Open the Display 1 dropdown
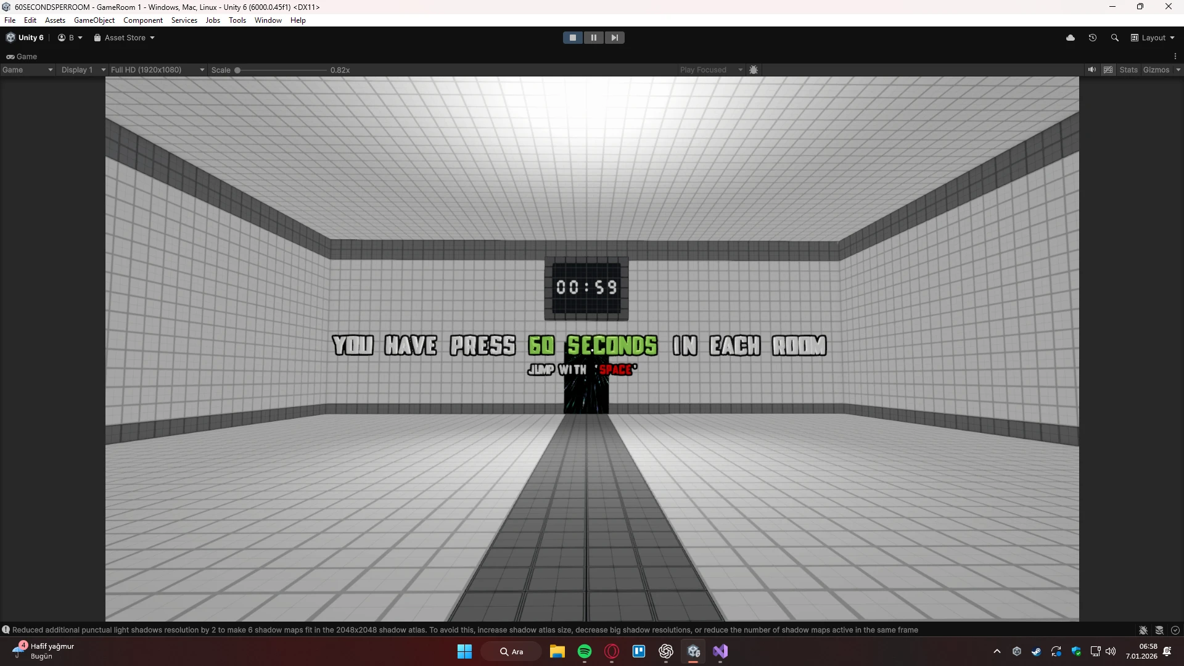Image resolution: width=1184 pixels, height=666 pixels. coord(83,70)
